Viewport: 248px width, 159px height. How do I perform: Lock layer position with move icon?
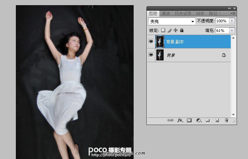(175, 30)
